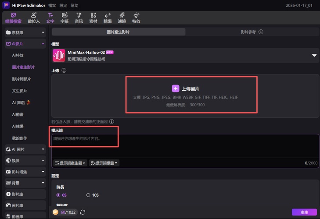The width and height of the screenshot is (320, 219).
Task: Click the 0/2000 character counter
Action: tap(311, 163)
